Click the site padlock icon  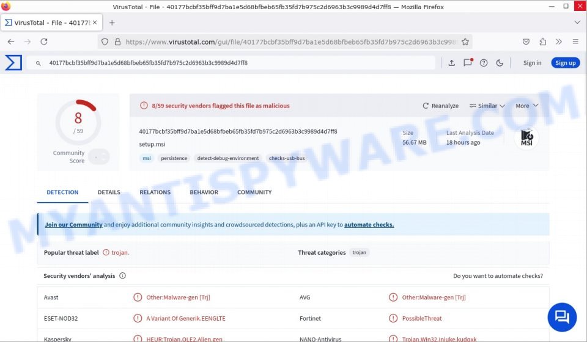[x=117, y=42]
